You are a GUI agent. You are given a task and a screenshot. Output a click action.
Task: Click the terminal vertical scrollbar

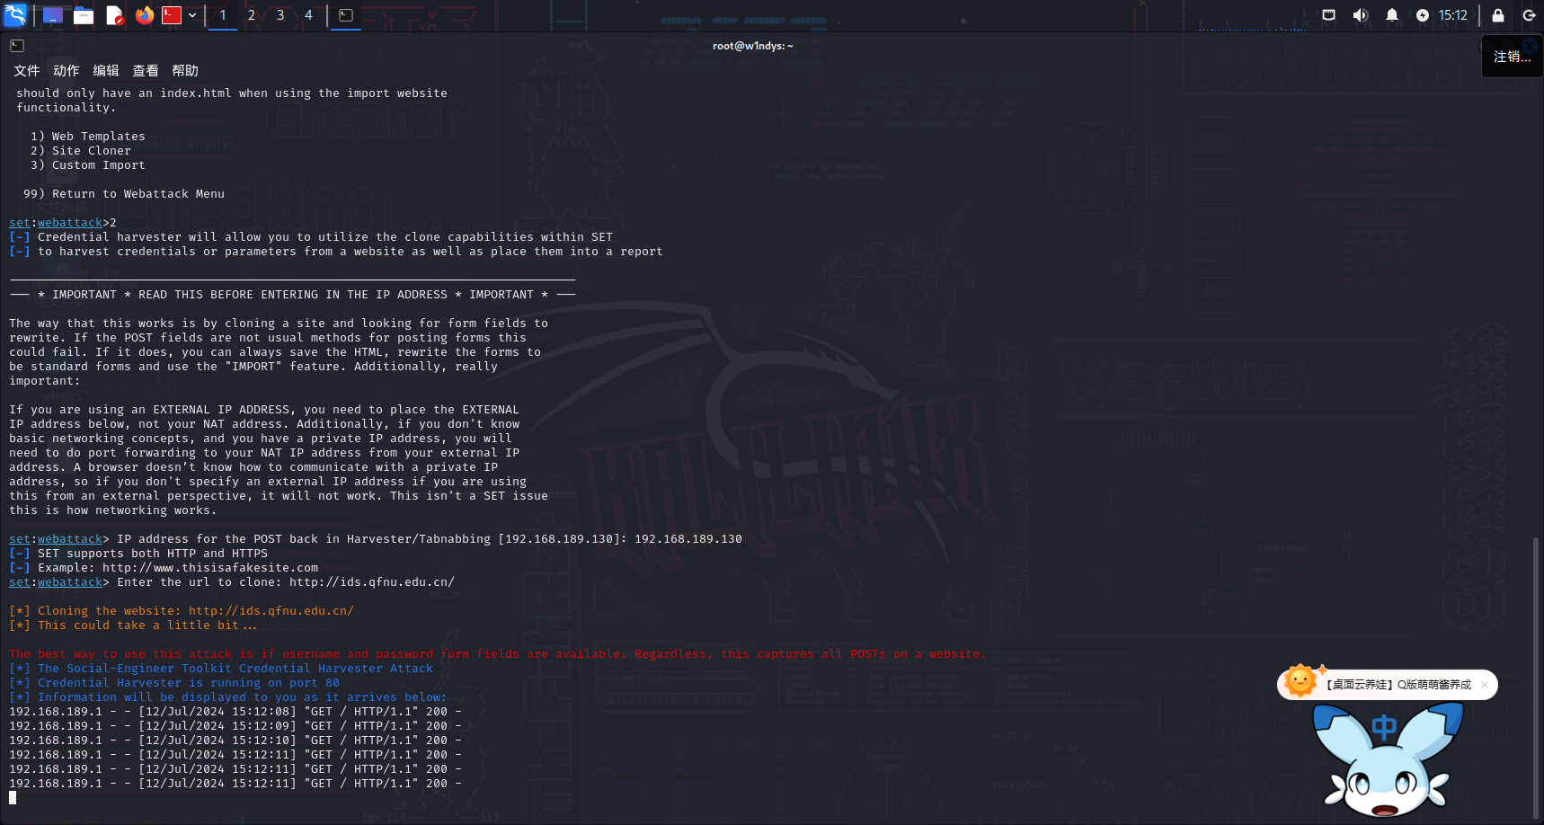tap(1536, 674)
